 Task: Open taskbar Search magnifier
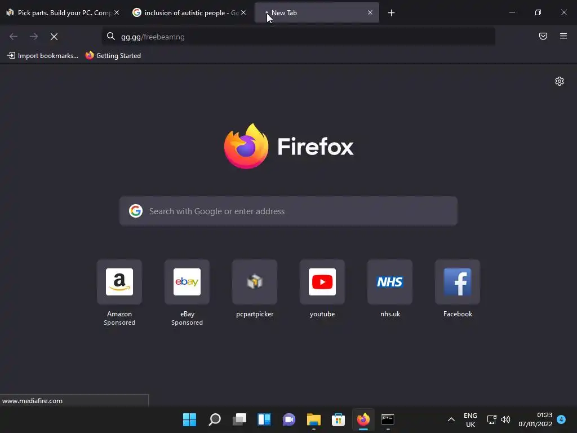coord(215,419)
